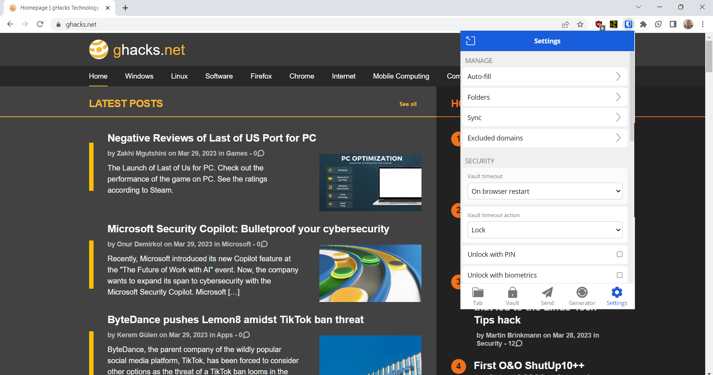Switch to the Tab view in Bitwarden
The width and height of the screenshot is (713, 375).
coord(478,296)
